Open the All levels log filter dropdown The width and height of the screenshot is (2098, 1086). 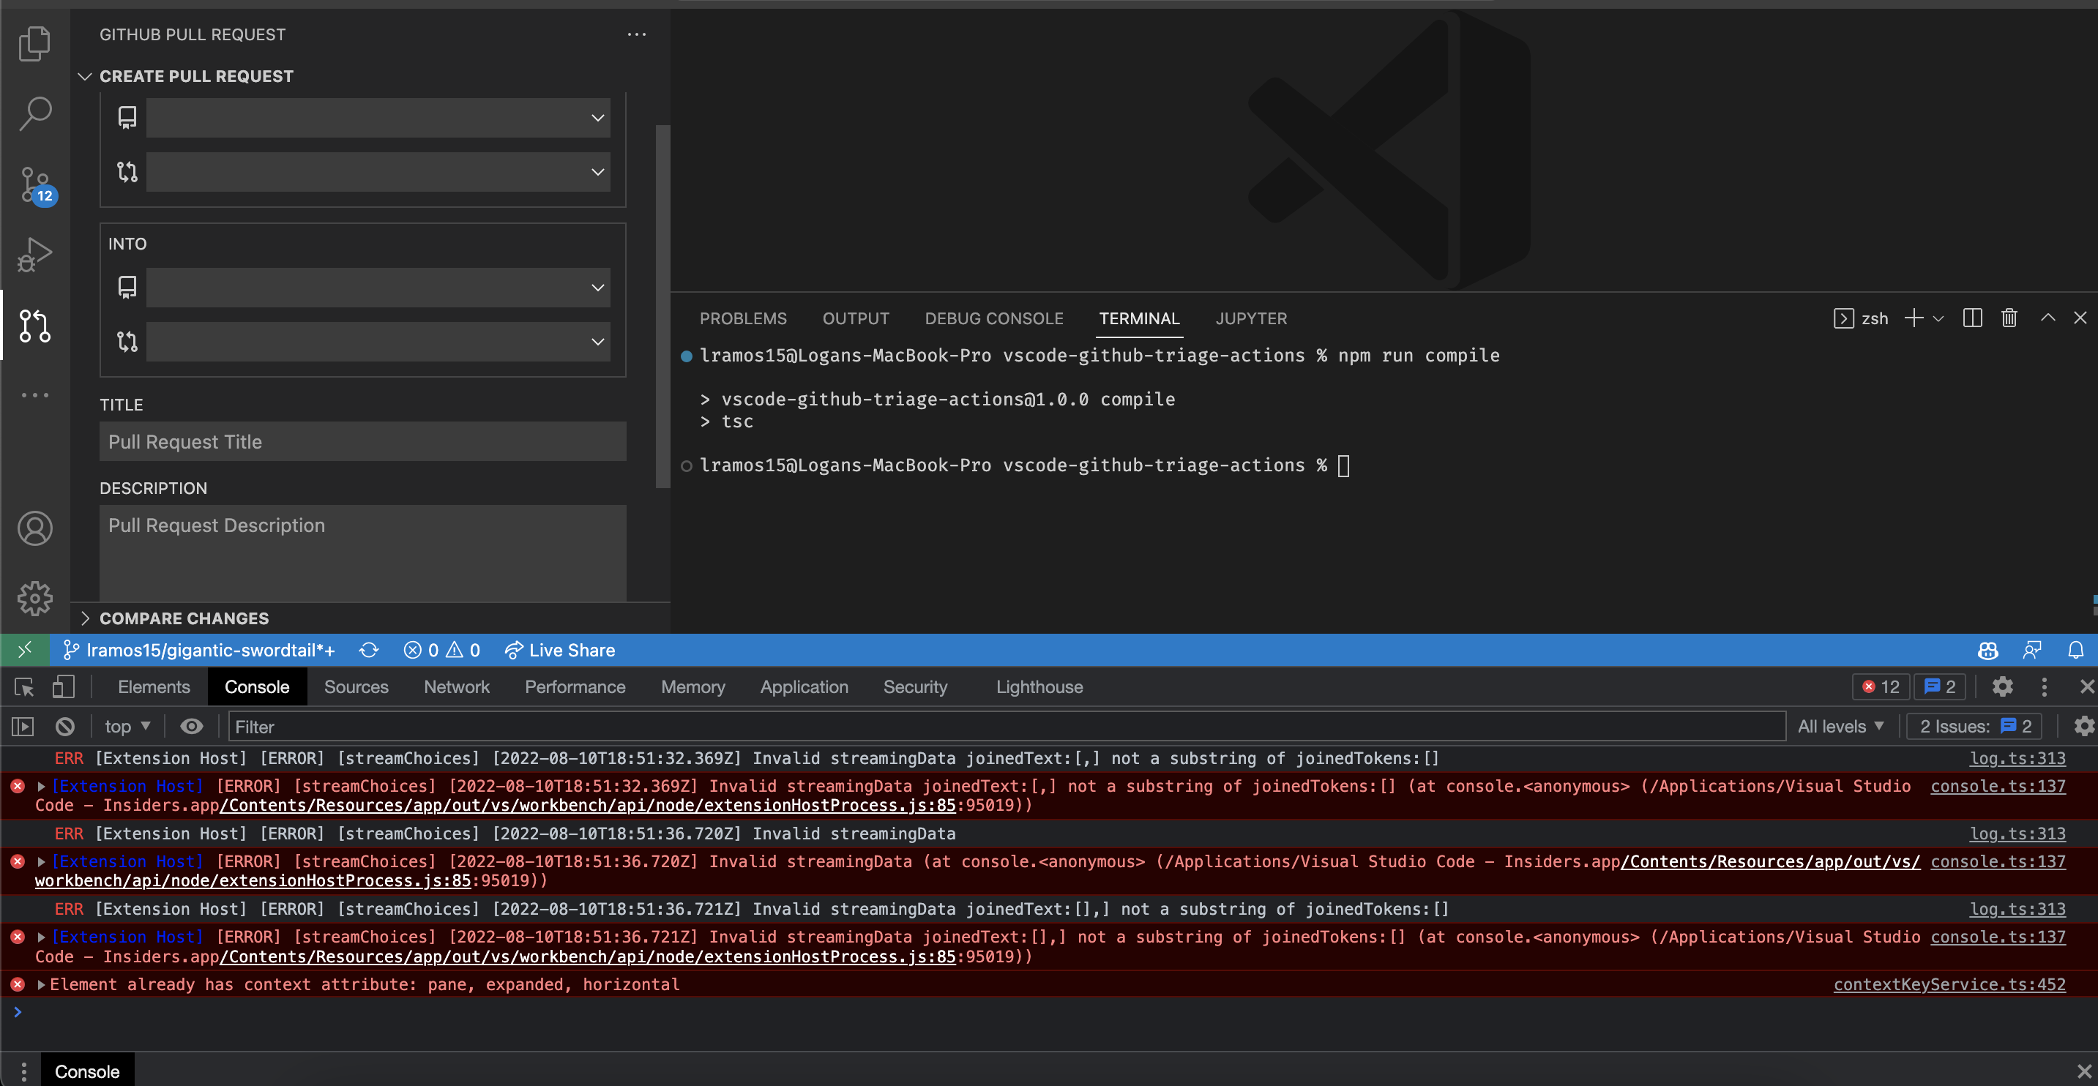click(x=1840, y=726)
